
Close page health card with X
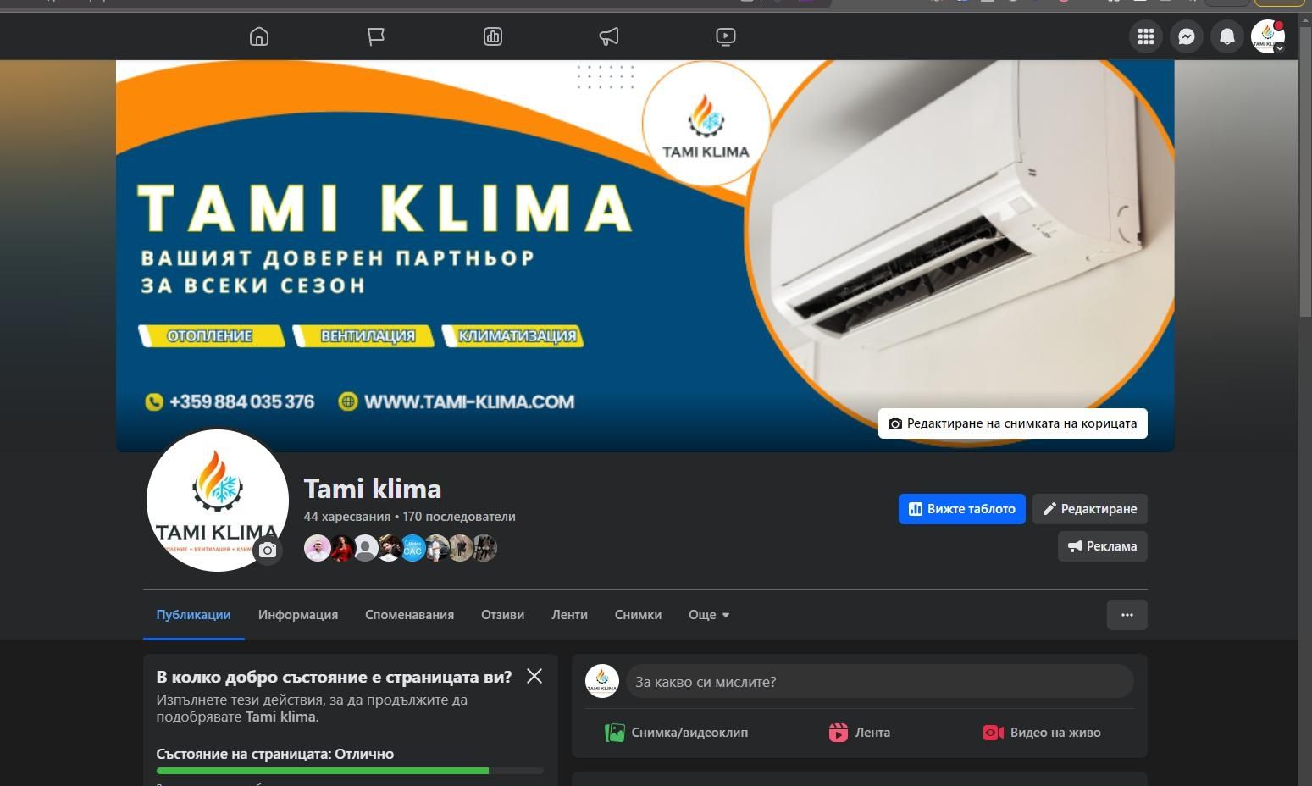534,676
